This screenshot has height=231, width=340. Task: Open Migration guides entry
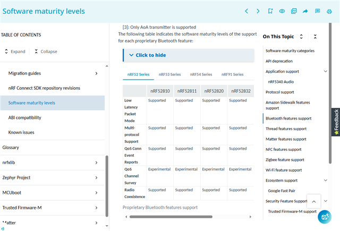click(x=24, y=73)
